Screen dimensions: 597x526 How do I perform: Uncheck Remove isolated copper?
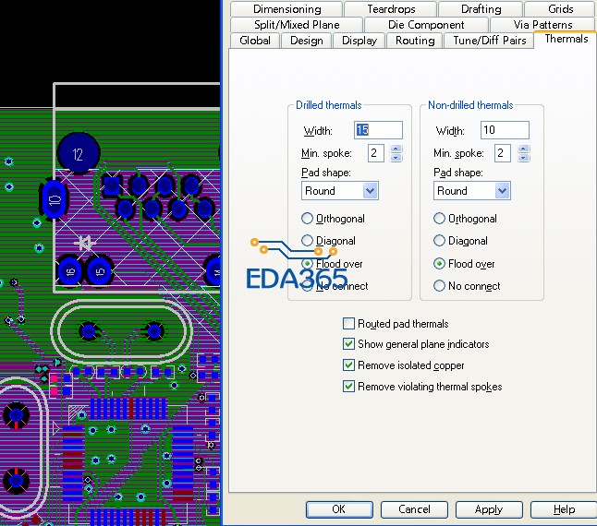[348, 365]
